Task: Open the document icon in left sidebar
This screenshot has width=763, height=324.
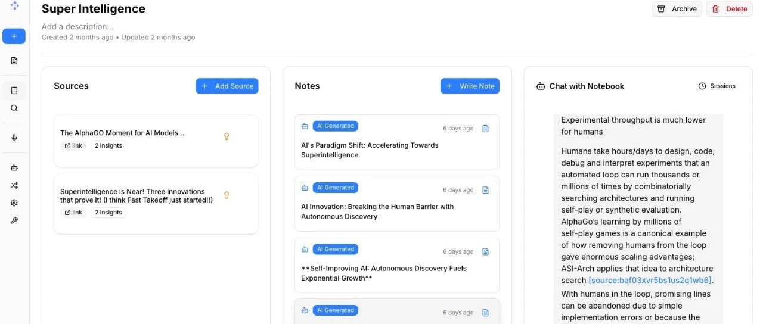Action: (14, 61)
